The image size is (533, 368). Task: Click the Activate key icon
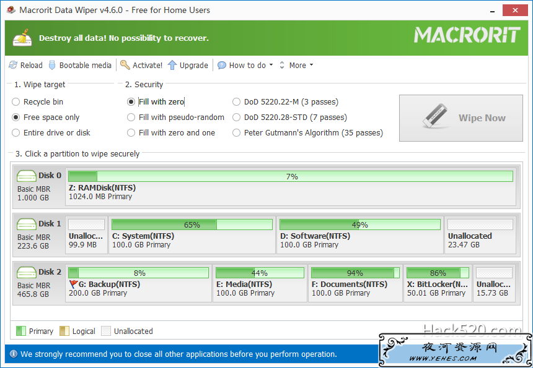coord(125,65)
